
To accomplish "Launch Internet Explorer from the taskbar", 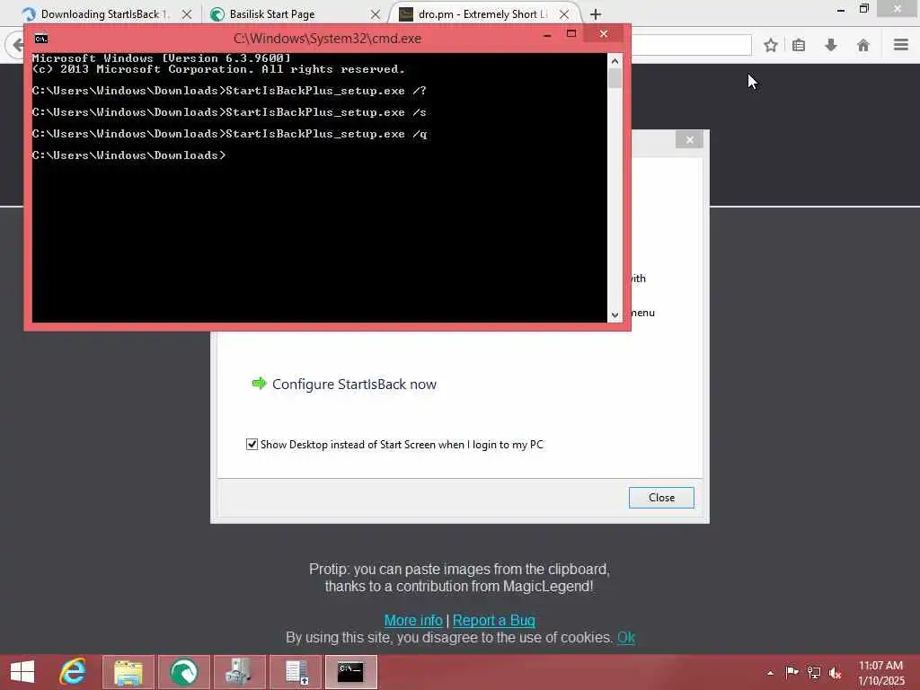I will 73,672.
